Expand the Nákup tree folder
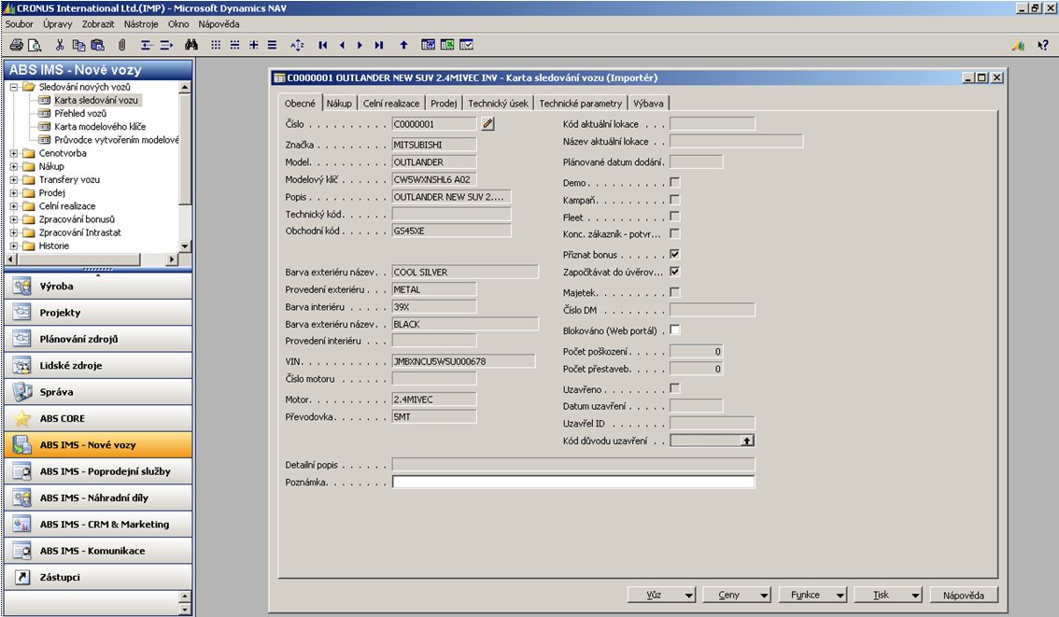The width and height of the screenshot is (1059, 617). 13,167
